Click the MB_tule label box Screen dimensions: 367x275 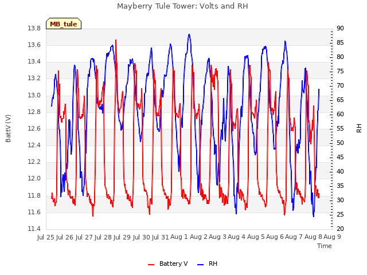click(64, 23)
